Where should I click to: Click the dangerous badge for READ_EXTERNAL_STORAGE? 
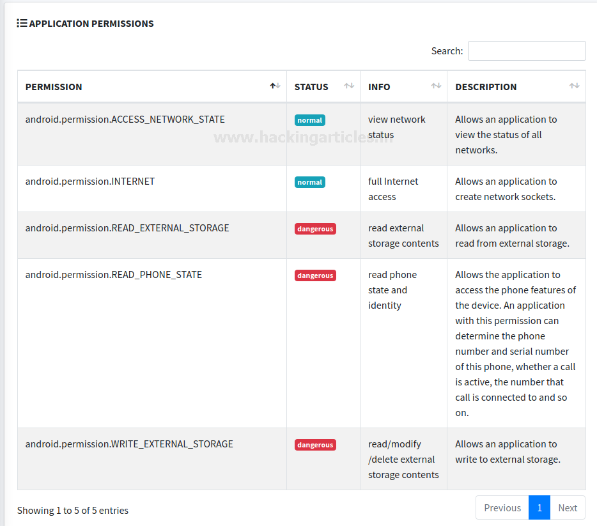point(315,229)
